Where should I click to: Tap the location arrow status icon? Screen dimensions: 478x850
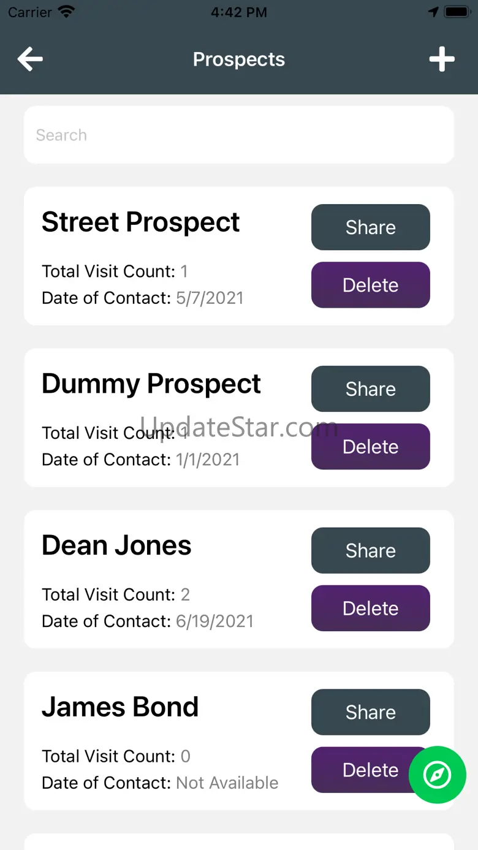coord(433,12)
